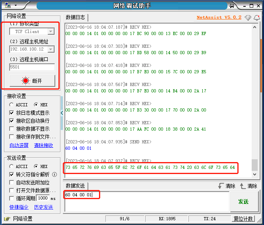264x225 pixels.
Task: Click the window resize grip icon
Action: (259, 220)
